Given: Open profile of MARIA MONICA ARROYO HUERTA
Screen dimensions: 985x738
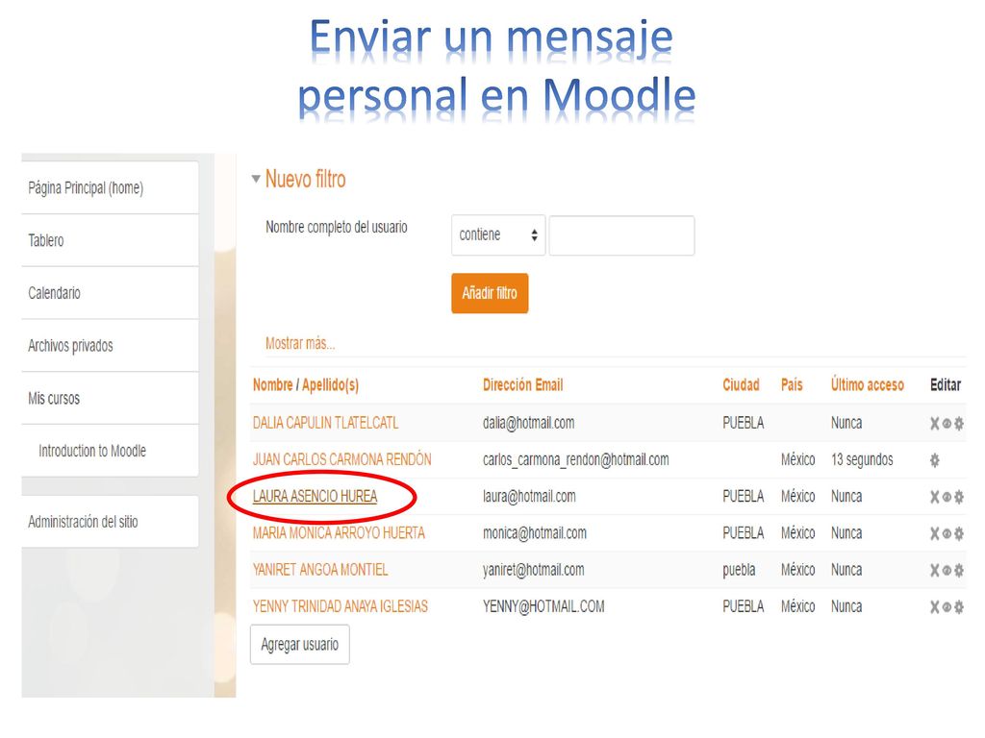Looking at the screenshot, I should [x=339, y=532].
